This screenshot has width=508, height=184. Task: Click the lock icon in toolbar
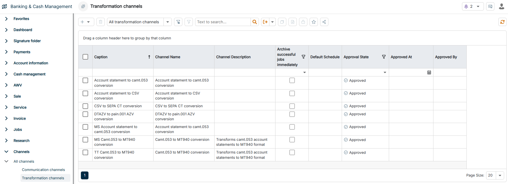303,22
